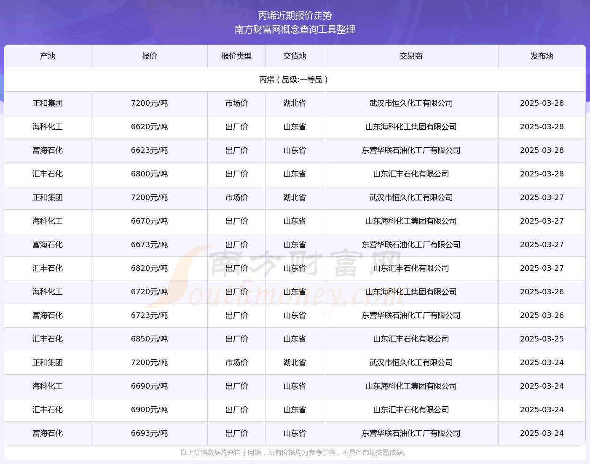Image resolution: width=590 pixels, height=464 pixels.
Task: Click the date in the 6723元/吨 row
Action: tap(542, 315)
